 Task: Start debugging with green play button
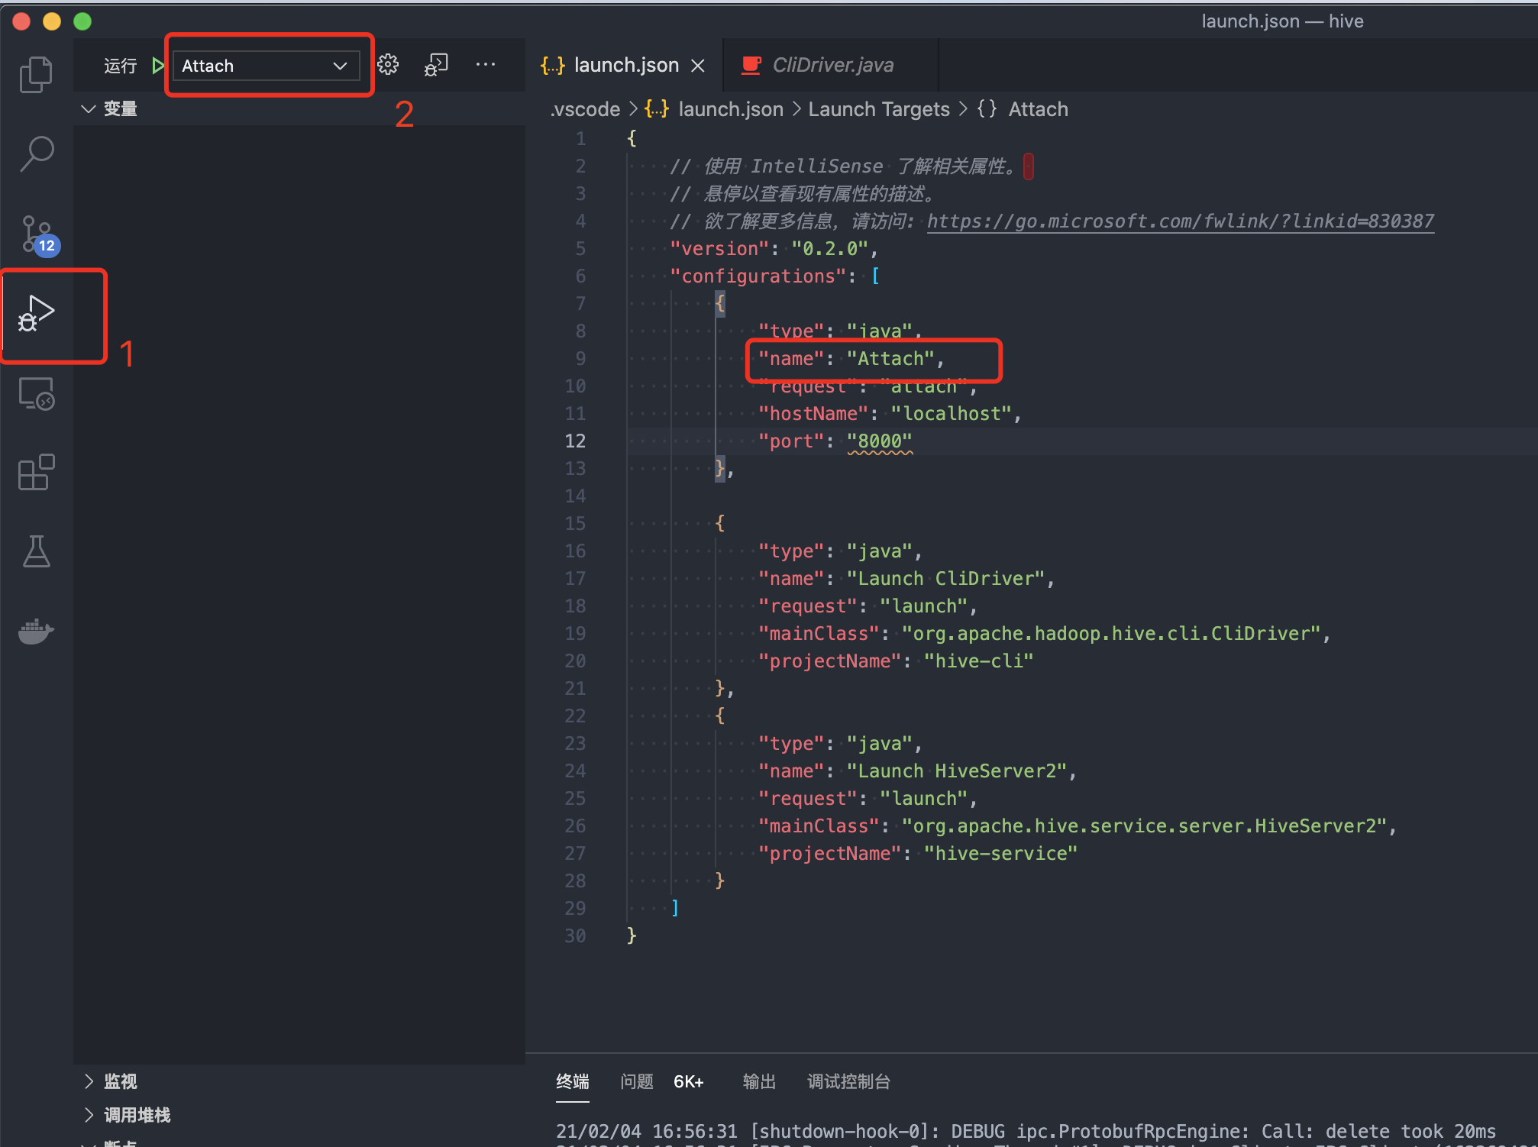pos(158,66)
